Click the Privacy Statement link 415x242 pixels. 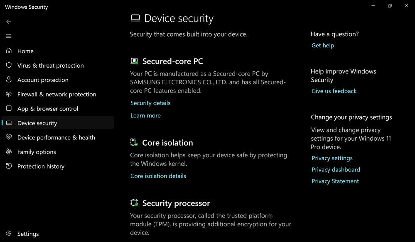coord(335,181)
